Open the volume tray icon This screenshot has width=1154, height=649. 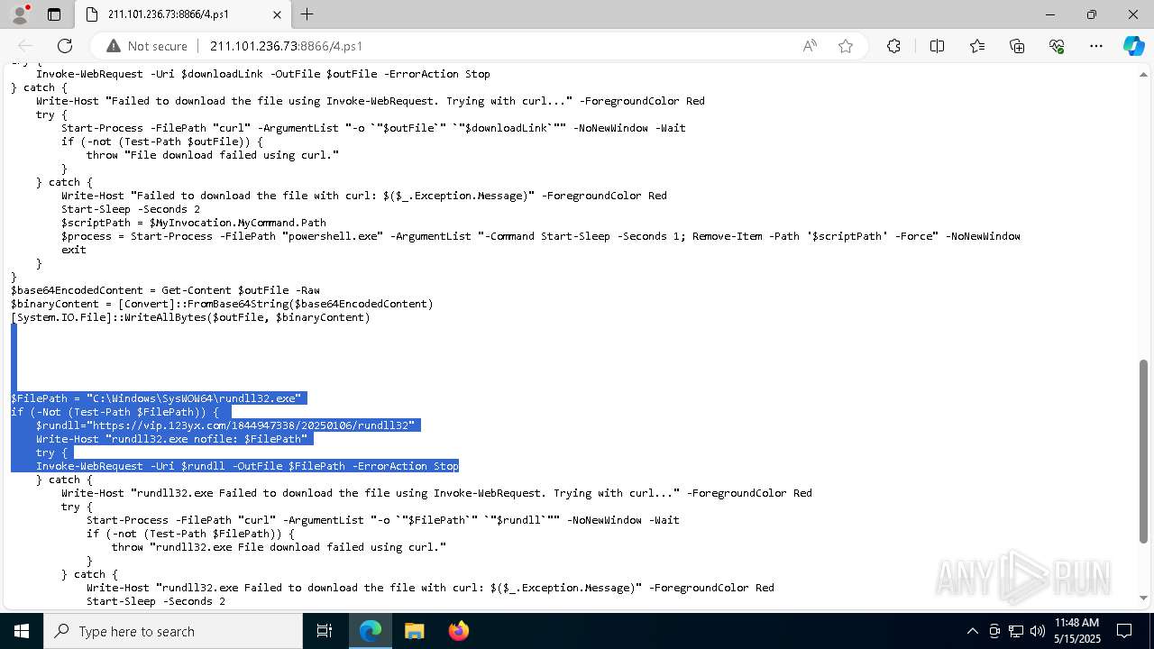(1038, 631)
